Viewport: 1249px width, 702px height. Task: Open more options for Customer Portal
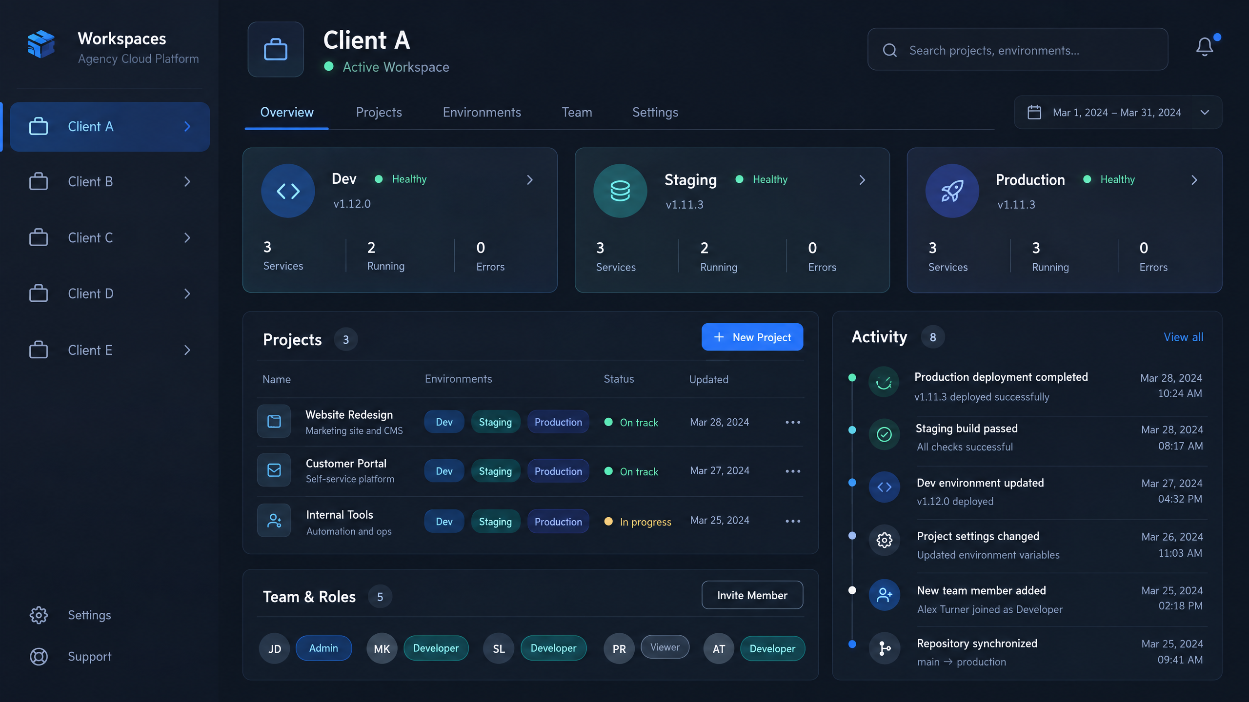793,471
